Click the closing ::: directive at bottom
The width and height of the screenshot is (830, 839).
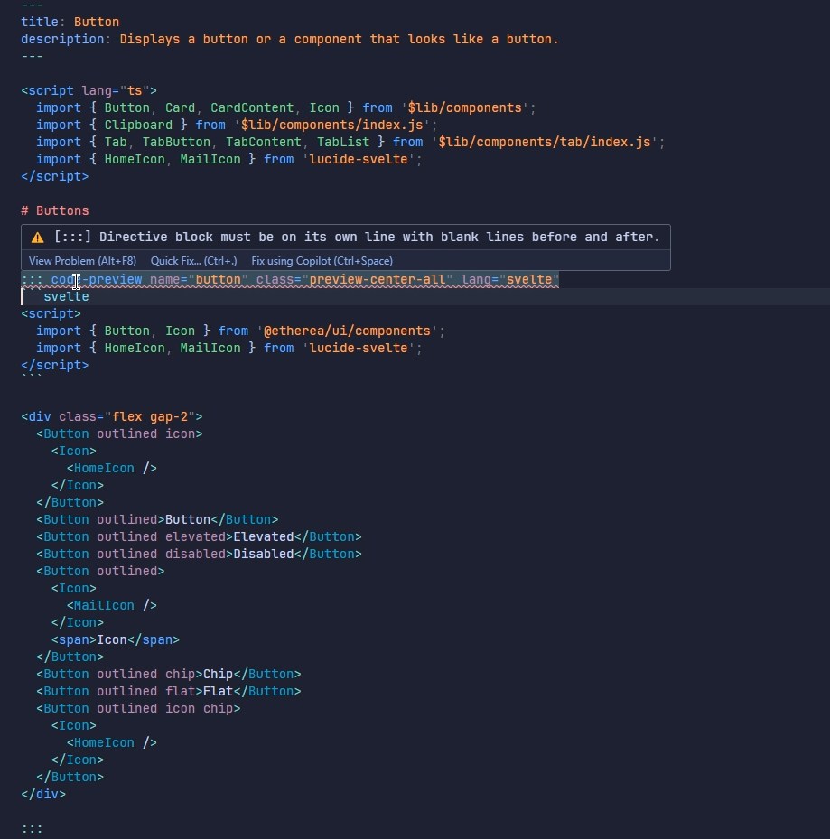pos(33,828)
